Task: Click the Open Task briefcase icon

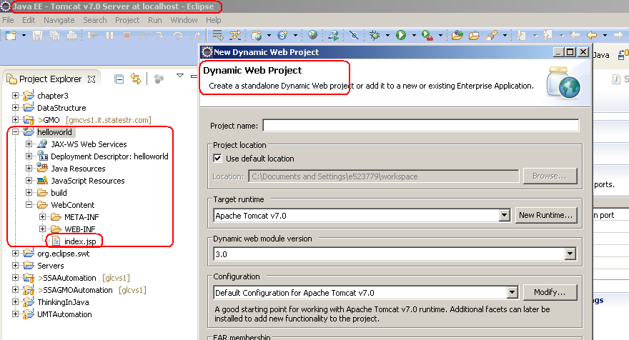Action: 474,35
